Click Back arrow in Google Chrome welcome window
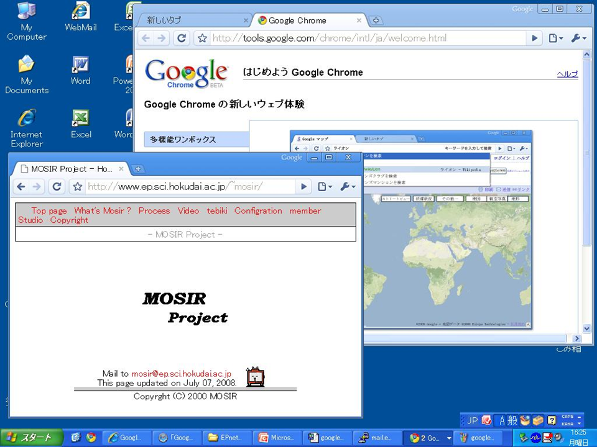 [x=146, y=38]
